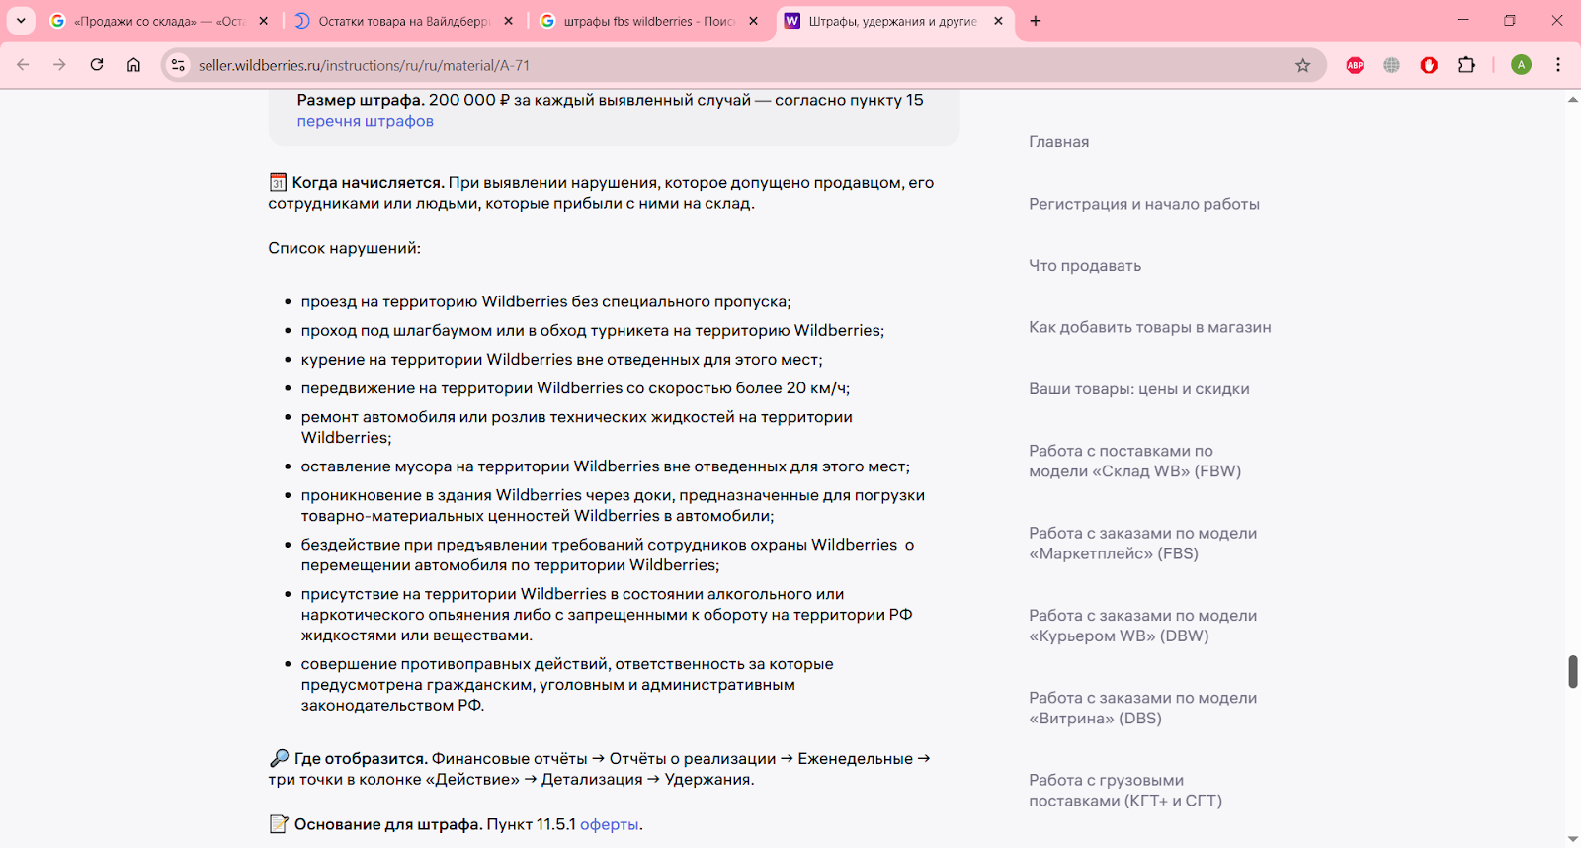
Task: Close the «Продажи со склада» tab
Action: 264,21
